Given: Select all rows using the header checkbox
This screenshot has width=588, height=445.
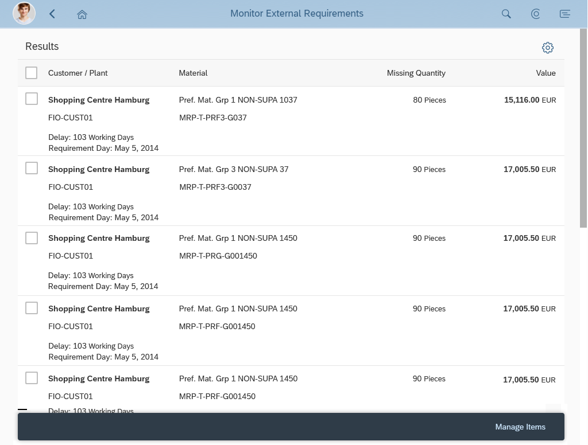Looking at the screenshot, I should tap(32, 73).
